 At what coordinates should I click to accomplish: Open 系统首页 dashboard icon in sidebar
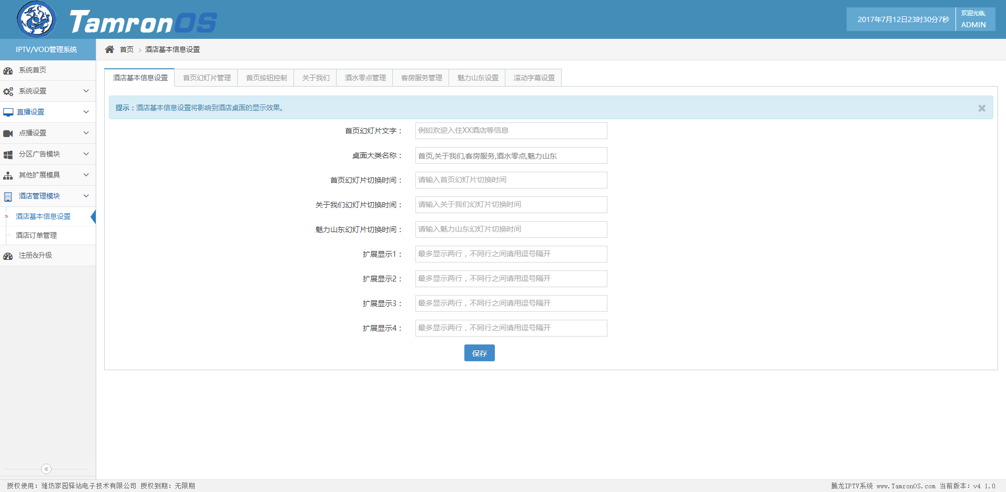click(8, 70)
